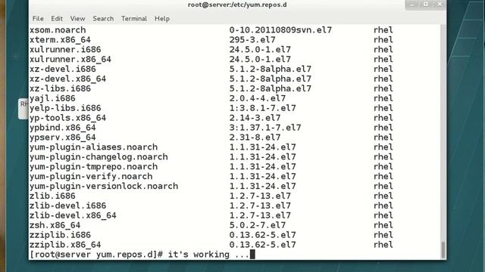Click rhel repo on ypserv.x86_64 row
Viewport: 485px width, 272px height.
383,138
